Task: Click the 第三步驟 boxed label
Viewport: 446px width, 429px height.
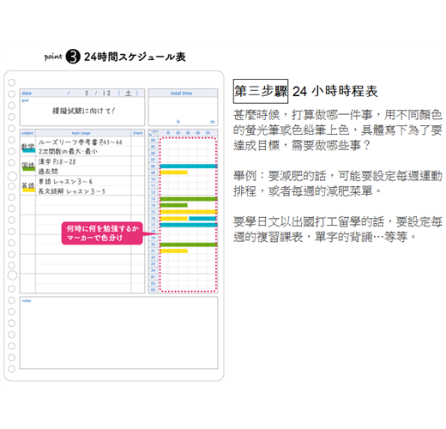Action: [261, 91]
